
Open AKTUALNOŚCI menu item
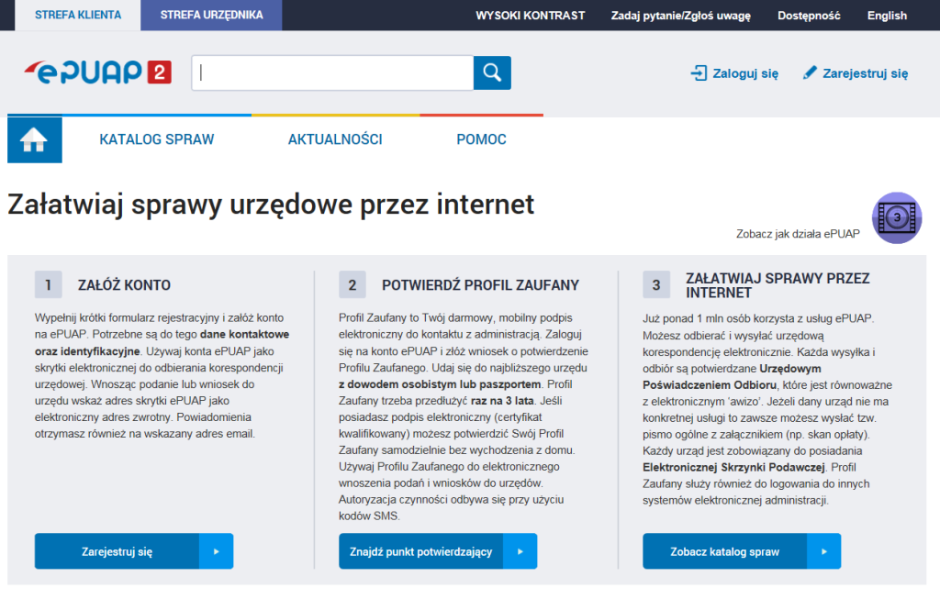(x=335, y=139)
